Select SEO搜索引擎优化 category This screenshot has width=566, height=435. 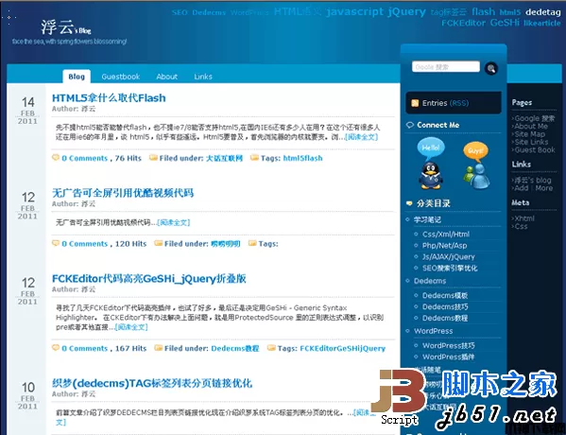point(450,268)
